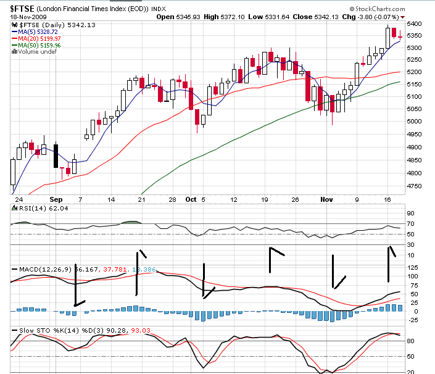This screenshot has height=374, width=435.
Task: Click the Oct month label on date axis
Action: 191,199
